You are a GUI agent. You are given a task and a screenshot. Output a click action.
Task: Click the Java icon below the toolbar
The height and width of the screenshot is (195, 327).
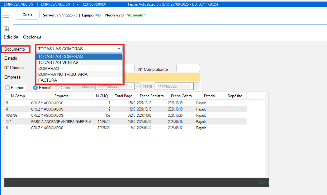[6, 29]
